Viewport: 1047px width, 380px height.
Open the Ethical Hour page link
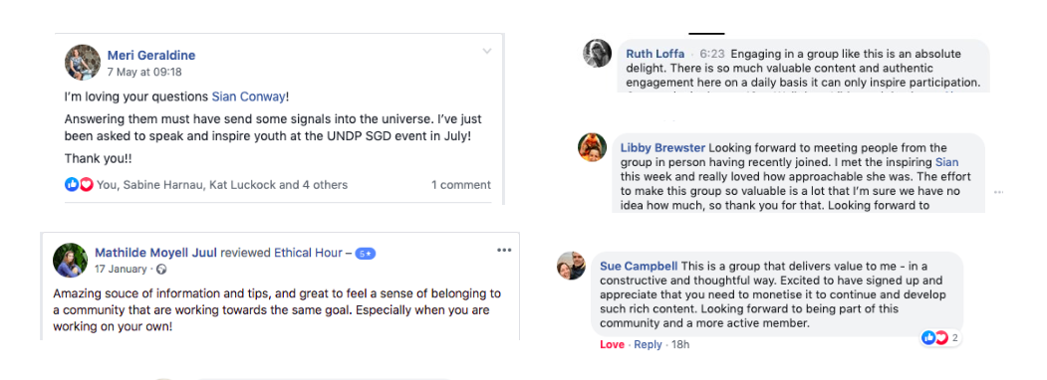pyautogui.click(x=308, y=253)
